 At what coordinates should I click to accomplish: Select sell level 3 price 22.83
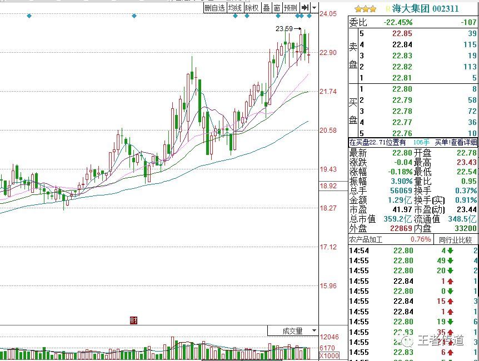(402, 56)
